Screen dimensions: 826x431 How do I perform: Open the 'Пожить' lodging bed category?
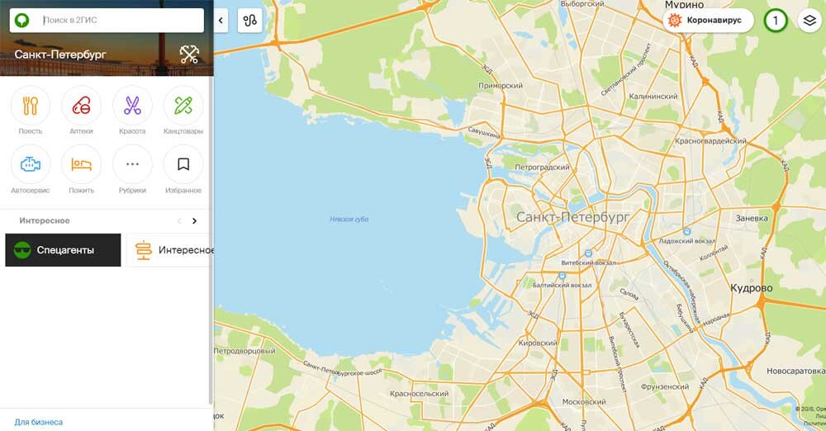(x=81, y=169)
